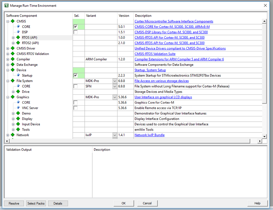273x210 pixels.
Task: Click the RTOS (API) green diamond icon
Action: 18,38
